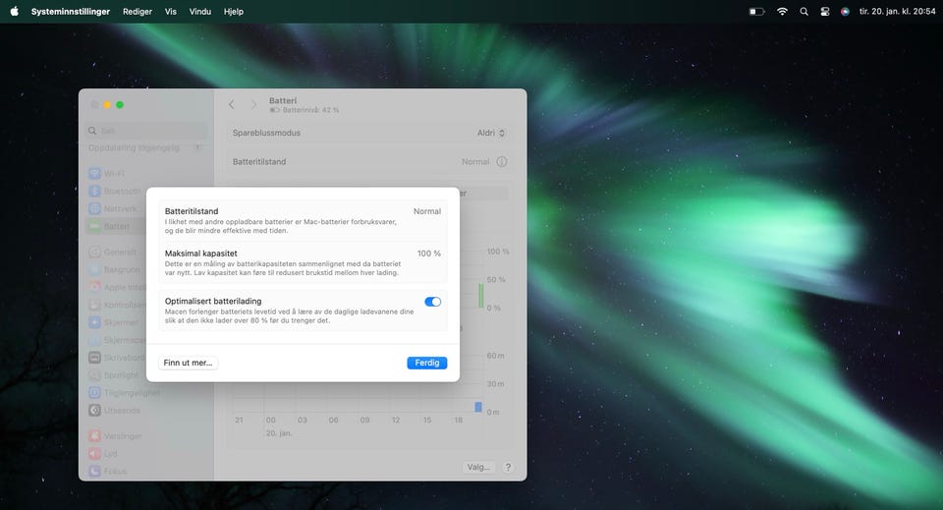Image resolution: width=943 pixels, height=510 pixels.
Task: Click the Finn ut mer... button
Action: (x=189, y=363)
